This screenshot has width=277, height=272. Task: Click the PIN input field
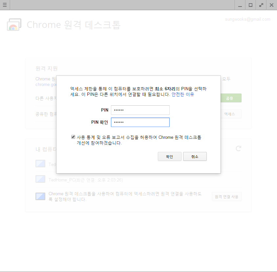coord(140,110)
